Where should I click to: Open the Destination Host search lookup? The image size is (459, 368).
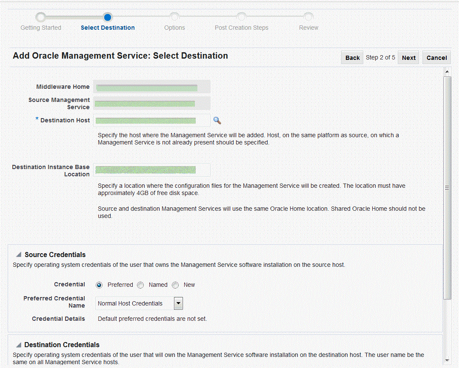pos(217,121)
